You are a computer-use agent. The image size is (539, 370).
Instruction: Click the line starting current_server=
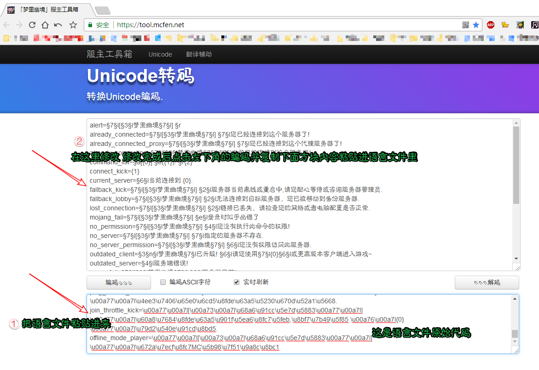(141, 180)
